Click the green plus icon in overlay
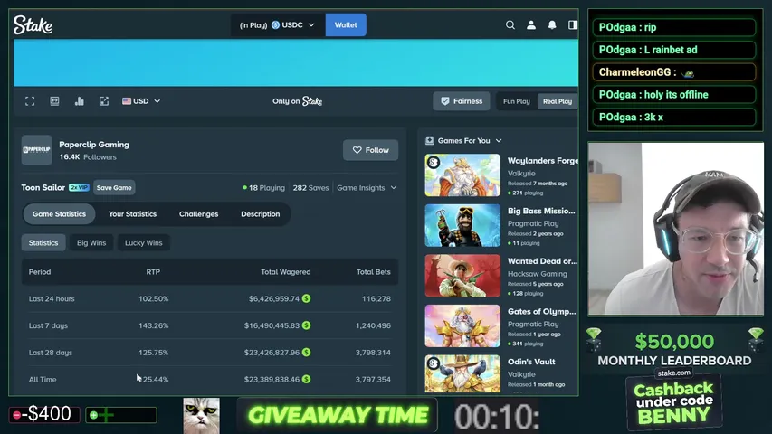This screenshot has height=434, width=772. pos(93,415)
